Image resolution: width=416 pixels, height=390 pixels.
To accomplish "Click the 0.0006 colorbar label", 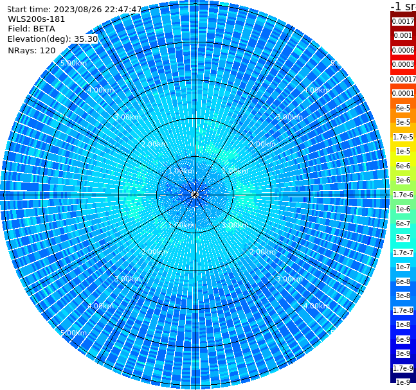I will pyautogui.click(x=403, y=50).
